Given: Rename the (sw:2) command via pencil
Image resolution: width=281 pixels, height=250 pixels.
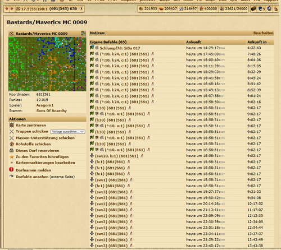Looking at the screenshot, I should [131, 216].
